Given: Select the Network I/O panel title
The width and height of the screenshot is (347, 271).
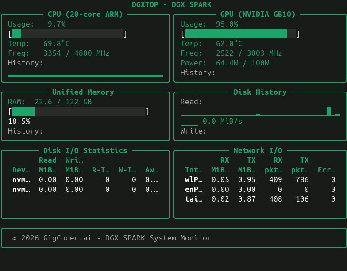Looking at the screenshot, I should 258,150.
